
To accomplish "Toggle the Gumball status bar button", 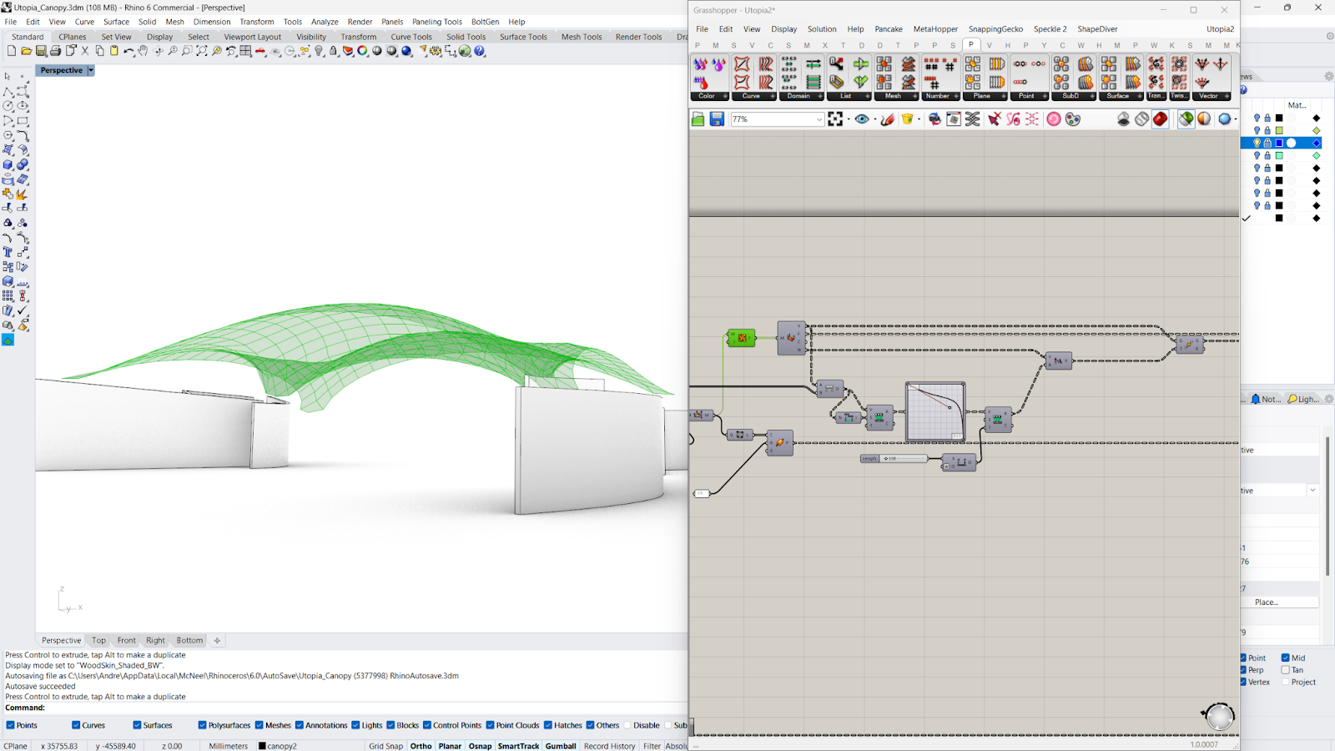I will click(561, 746).
